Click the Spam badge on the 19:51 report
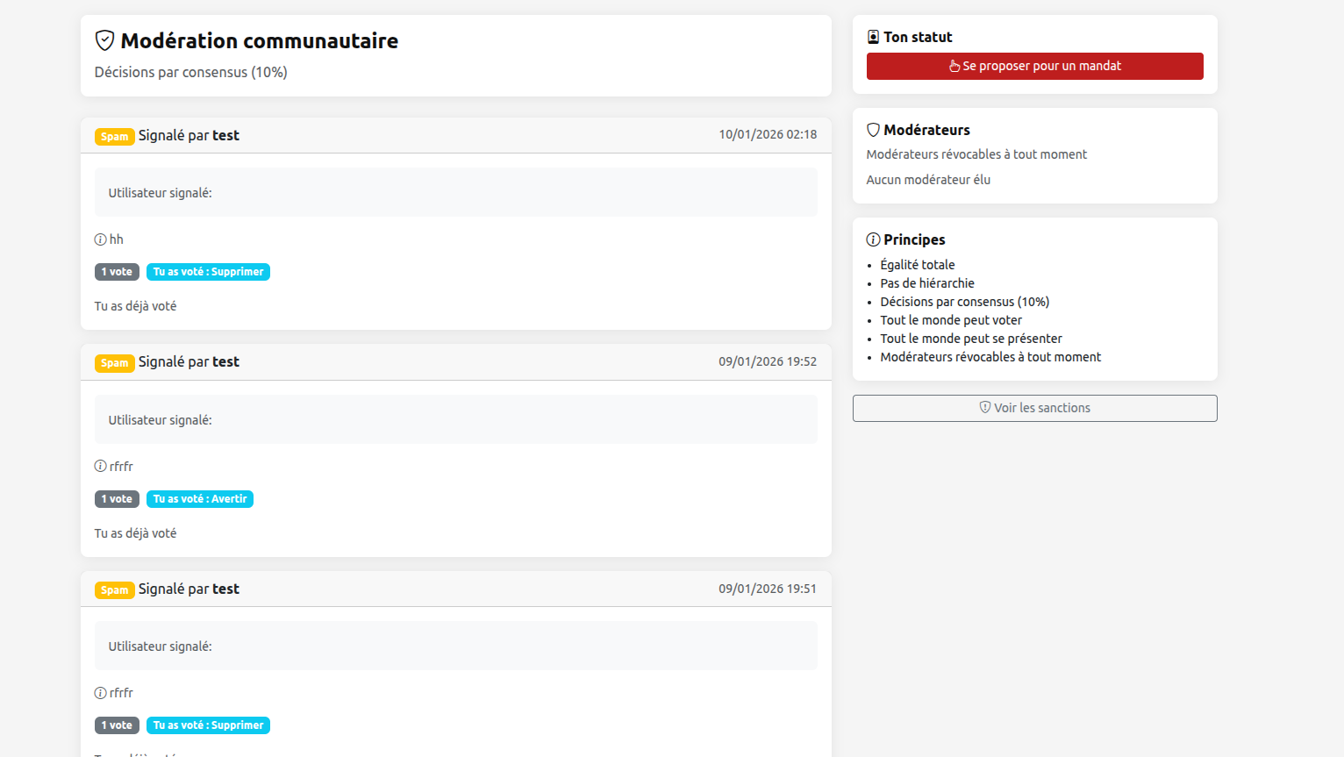The image size is (1344, 757). (x=114, y=590)
